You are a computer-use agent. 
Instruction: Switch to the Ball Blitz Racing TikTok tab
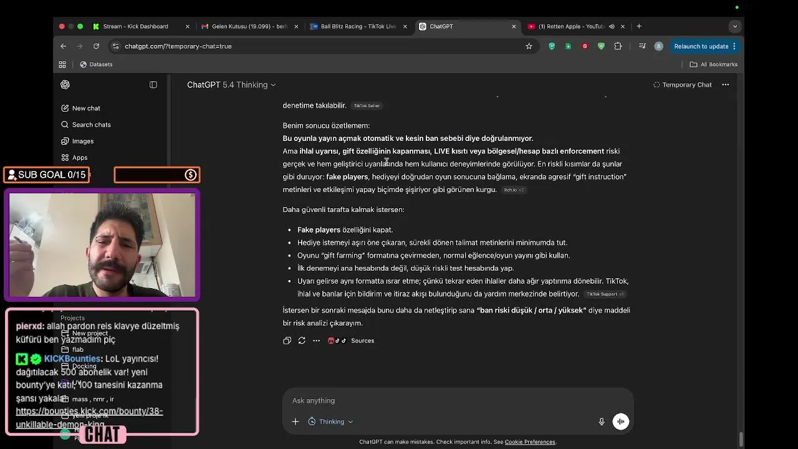click(358, 26)
